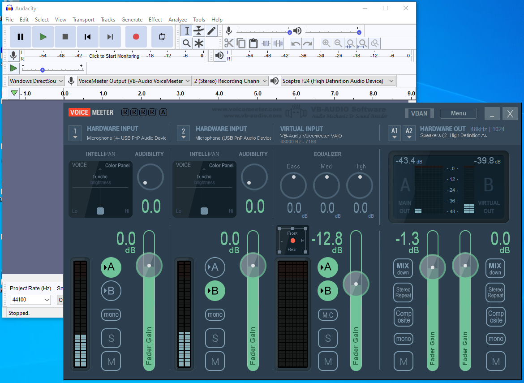Click Fit project to width icon
Image resolution: width=524 pixels, height=383 pixels.
(x=363, y=43)
